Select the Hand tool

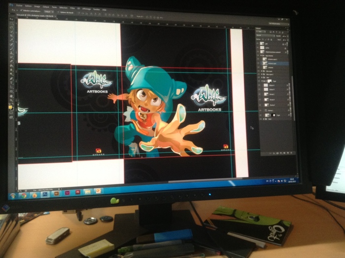[x=11, y=96]
